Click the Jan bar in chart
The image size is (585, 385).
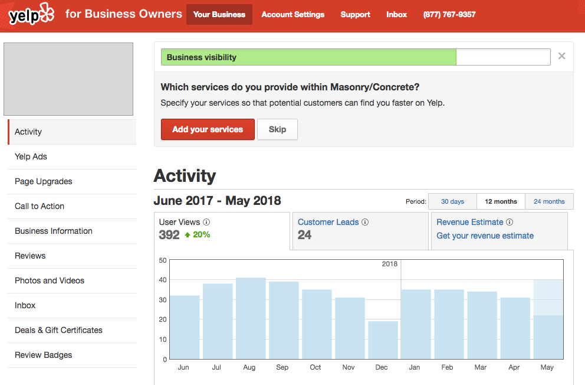[x=416, y=325]
